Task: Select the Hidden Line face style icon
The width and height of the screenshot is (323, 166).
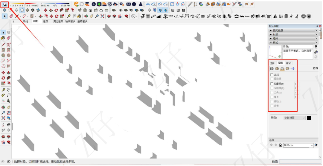Action: (22, 10)
